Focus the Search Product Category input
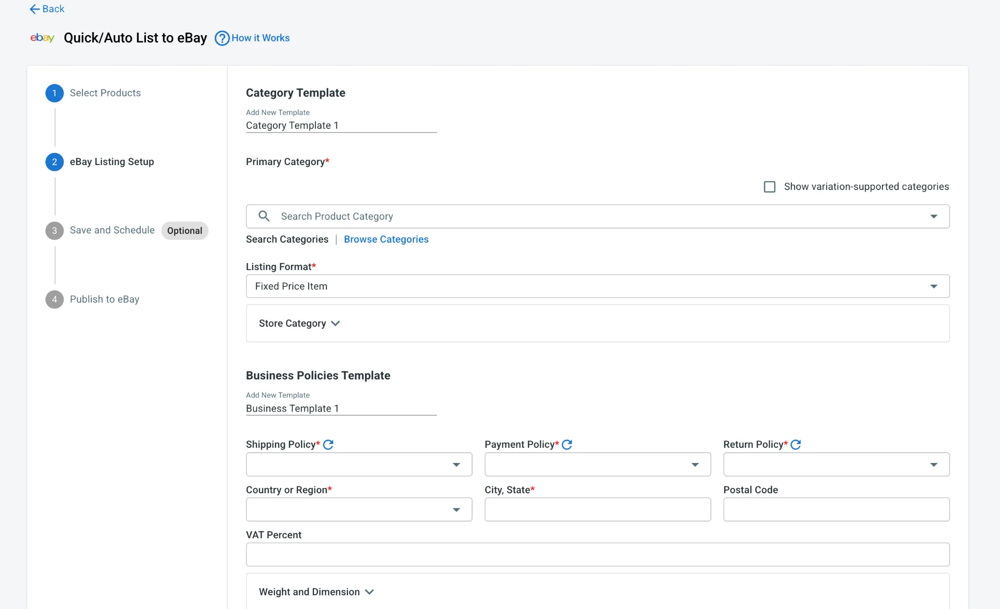The height and width of the screenshot is (609, 1000). tap(598, 216)
